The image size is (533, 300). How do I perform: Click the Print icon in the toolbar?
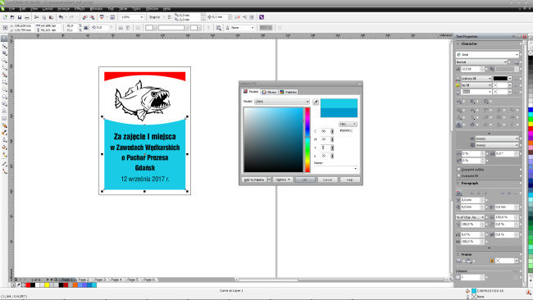tap(27, 17)
